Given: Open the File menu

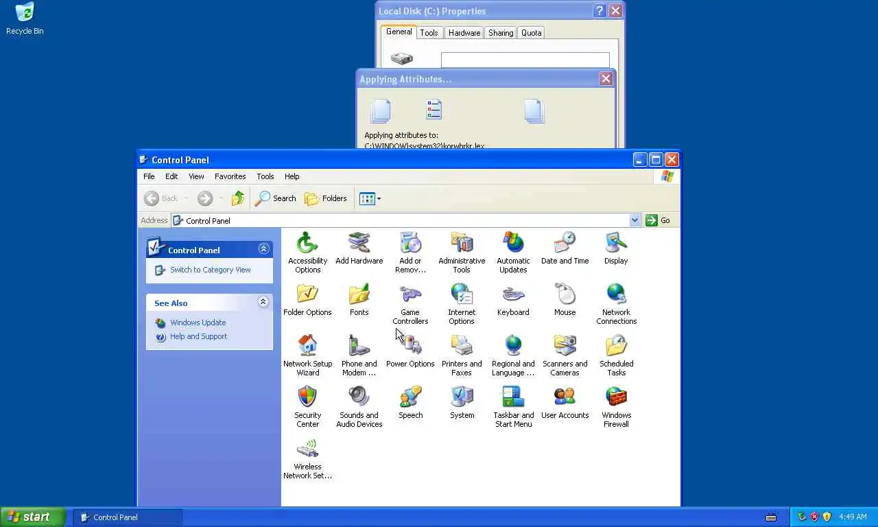Looking at the screenshot, I should pos(149,176).
